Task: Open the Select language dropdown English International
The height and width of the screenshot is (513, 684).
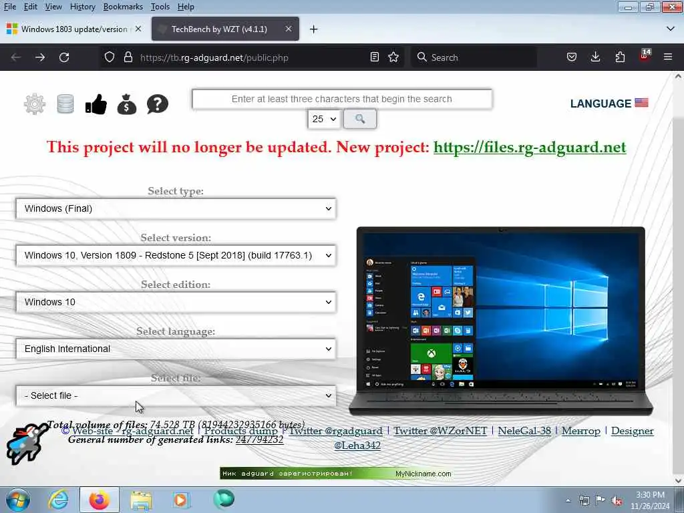Action: (x=176, y=349)
